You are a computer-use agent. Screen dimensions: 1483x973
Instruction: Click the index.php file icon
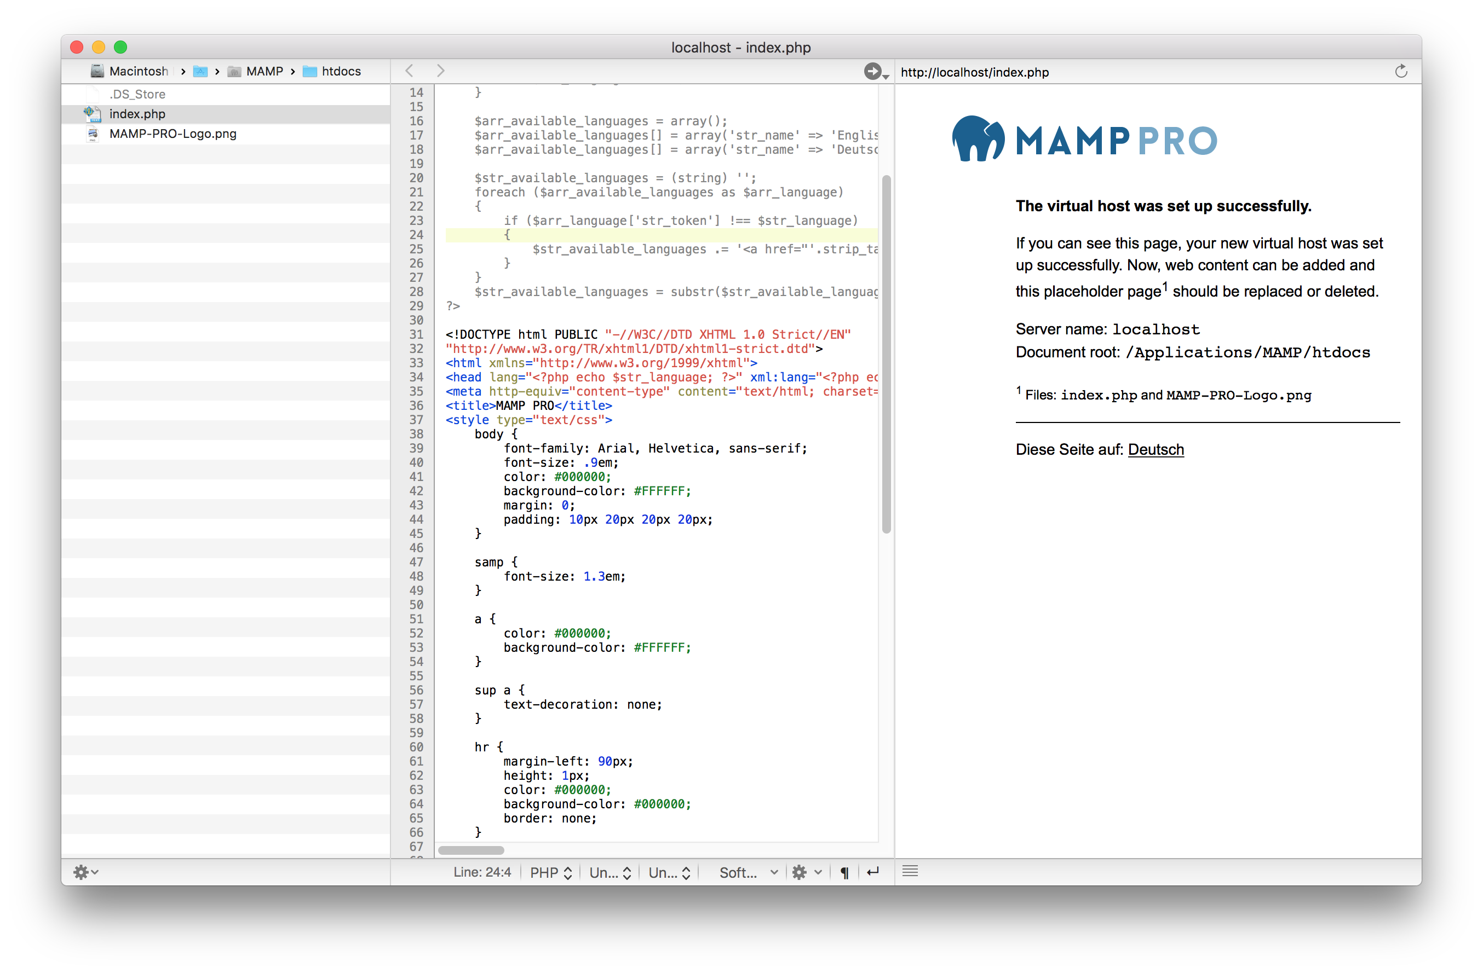[93, 113]
